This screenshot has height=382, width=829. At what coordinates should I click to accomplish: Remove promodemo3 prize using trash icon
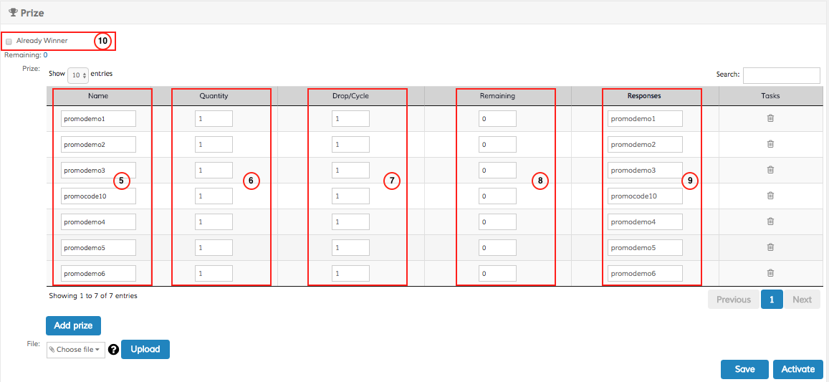(x=770, y=170)
